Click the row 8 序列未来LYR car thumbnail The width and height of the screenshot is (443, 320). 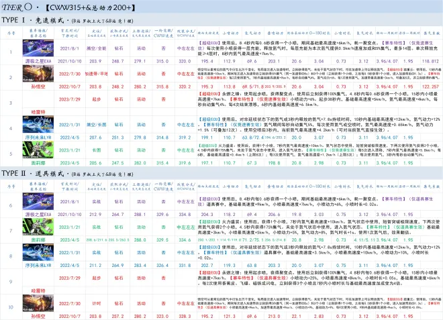tap(34, 252)
